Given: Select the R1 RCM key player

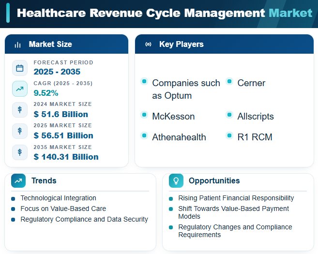Looking at the screenshot, I should tap(255, 137).
